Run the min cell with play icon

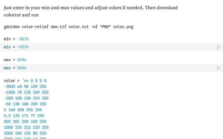[218, 47]
